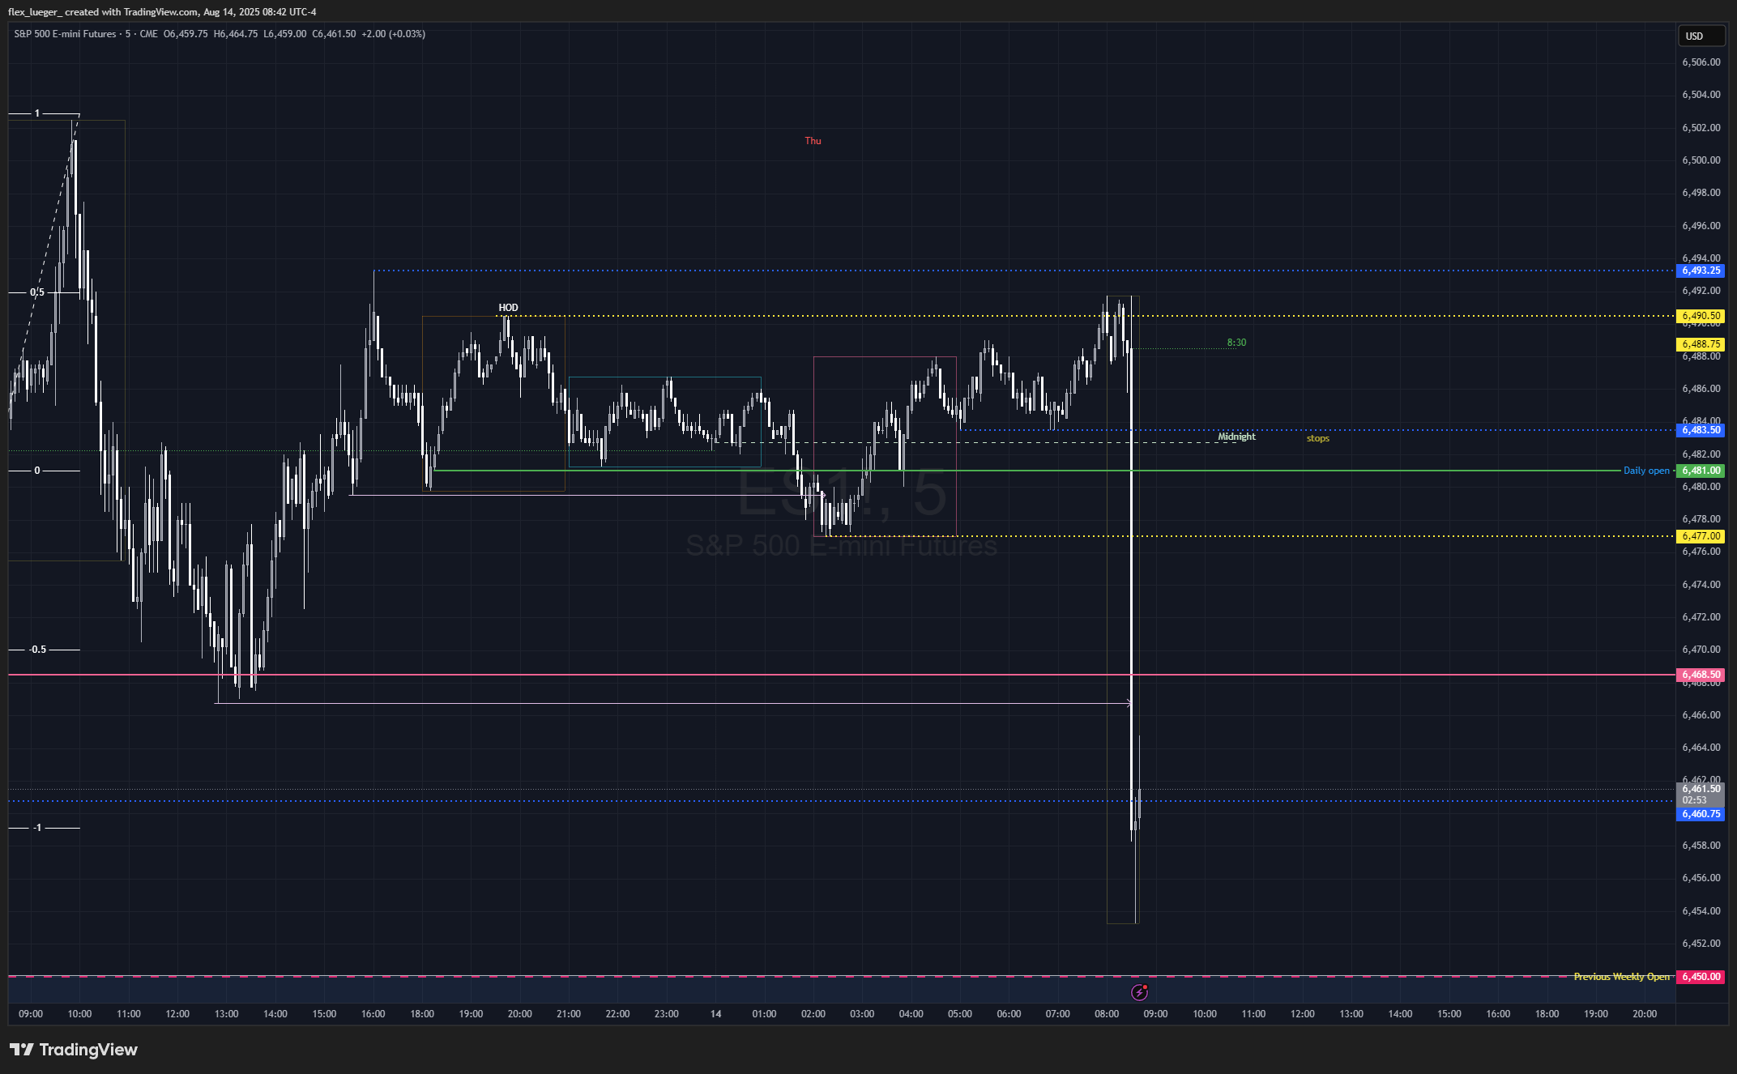Click the 09:00 time axis marker after 08:00
This screenshot has width=1737, height=1074.
click(1155, 1014)
